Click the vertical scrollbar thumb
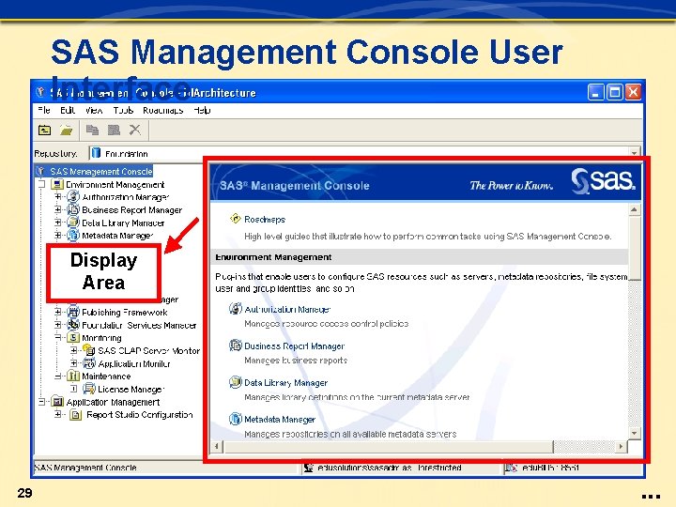Image resolution: width=676 pixels, height=507 pixels. pyautogui.click(x=634, y=248)
